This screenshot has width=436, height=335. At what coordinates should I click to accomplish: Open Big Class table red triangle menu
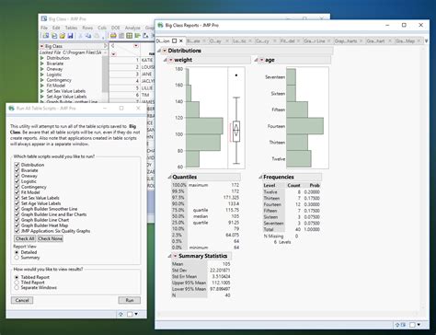pyautogui.click(x=42, y=46)
